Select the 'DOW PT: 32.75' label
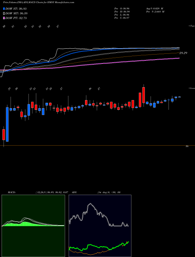Screen dimensions: 195x257 point(16,18)
